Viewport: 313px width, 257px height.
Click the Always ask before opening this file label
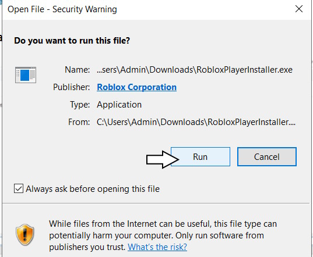[x=93, y=189]
